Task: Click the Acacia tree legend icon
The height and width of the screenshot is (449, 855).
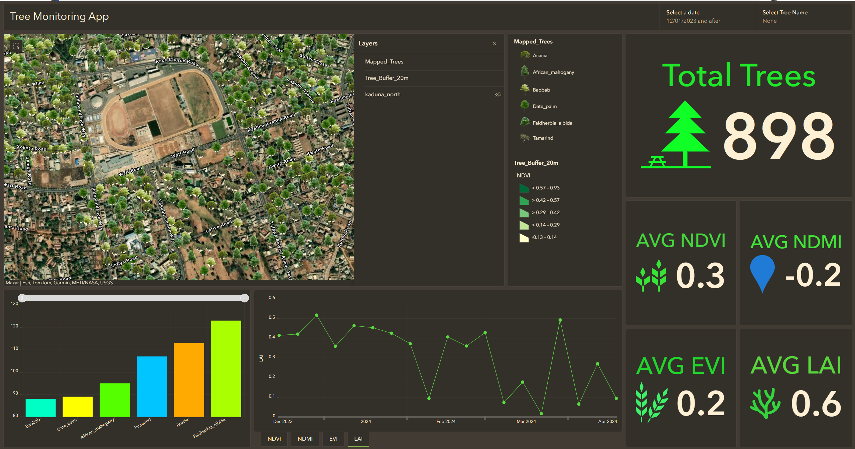Action: [x=525, y=55]
